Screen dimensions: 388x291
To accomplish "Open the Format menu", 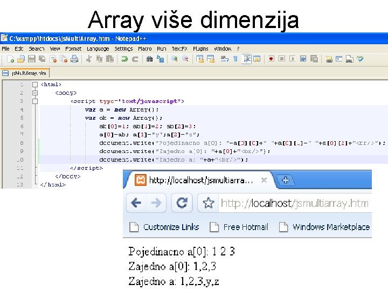I will pos(73,48).
